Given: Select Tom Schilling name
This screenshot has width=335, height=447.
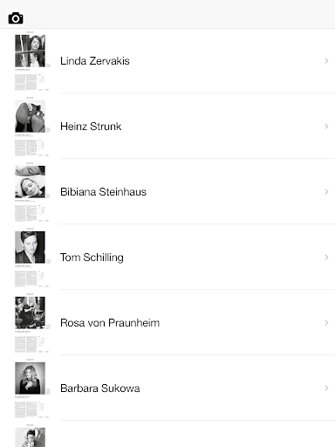Looking at the screenshot, I should coord(92,258).
